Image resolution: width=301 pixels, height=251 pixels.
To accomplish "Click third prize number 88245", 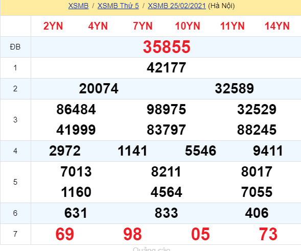I will click(x=257, y=130).
